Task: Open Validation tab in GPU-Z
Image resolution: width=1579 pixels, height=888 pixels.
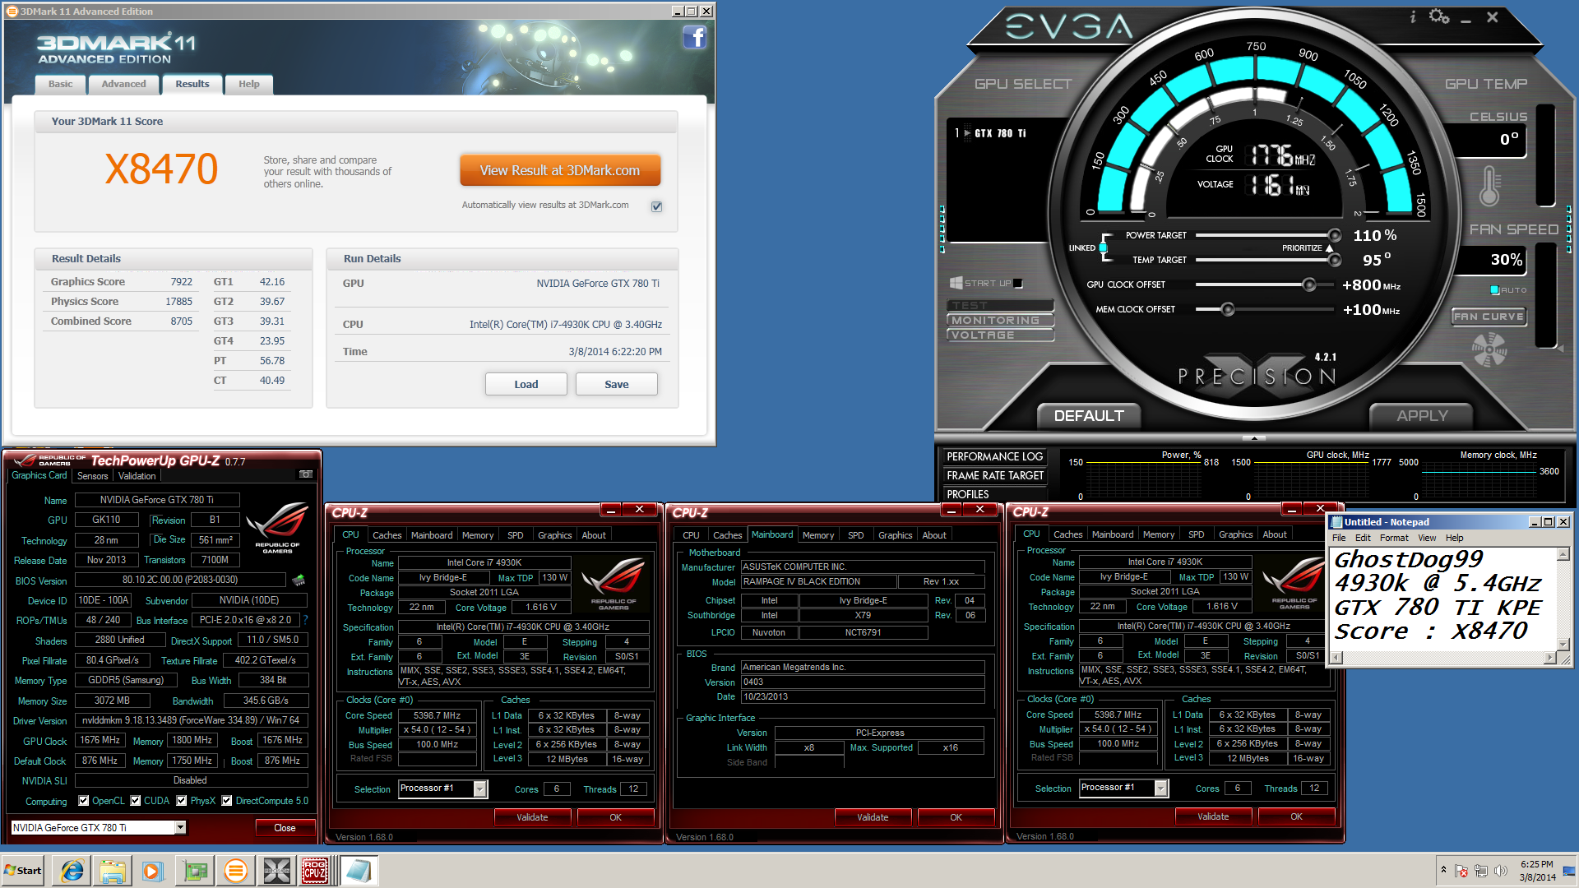Action: [x=137, y=476]
